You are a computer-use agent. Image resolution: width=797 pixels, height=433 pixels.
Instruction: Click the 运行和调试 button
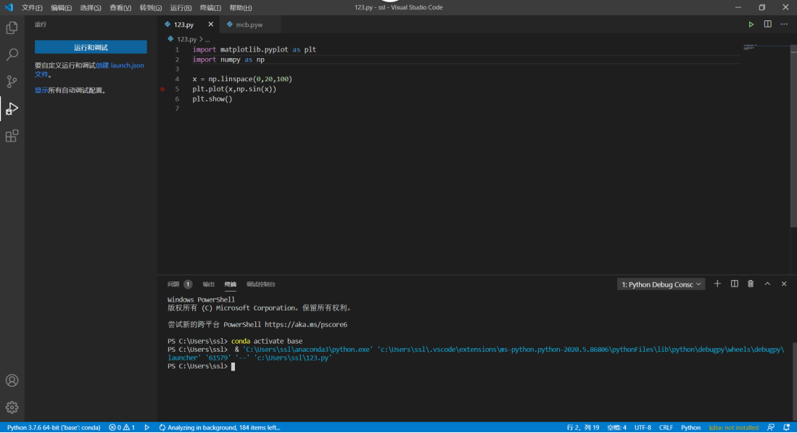click(90, 46)
